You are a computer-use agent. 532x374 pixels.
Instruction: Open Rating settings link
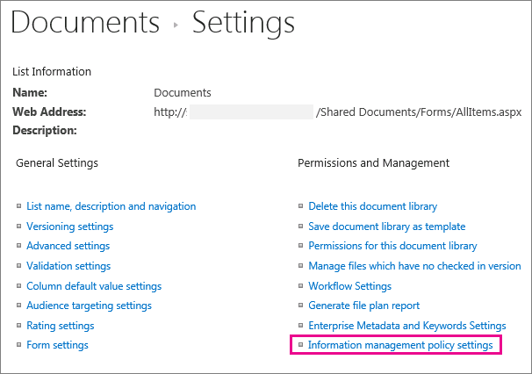(x=60, y=326)
